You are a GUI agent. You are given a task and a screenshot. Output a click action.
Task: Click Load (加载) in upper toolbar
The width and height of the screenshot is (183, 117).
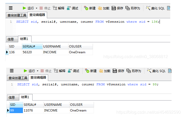[104, 8]
